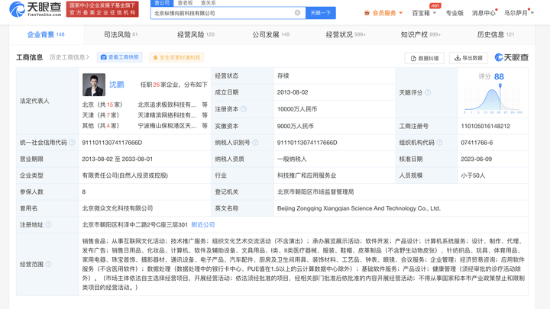Image resolution: width=550 pixels, height=309 pixels.
Task: Click the help icon next to 纳税人识别号
Action: tap(255, 142)
